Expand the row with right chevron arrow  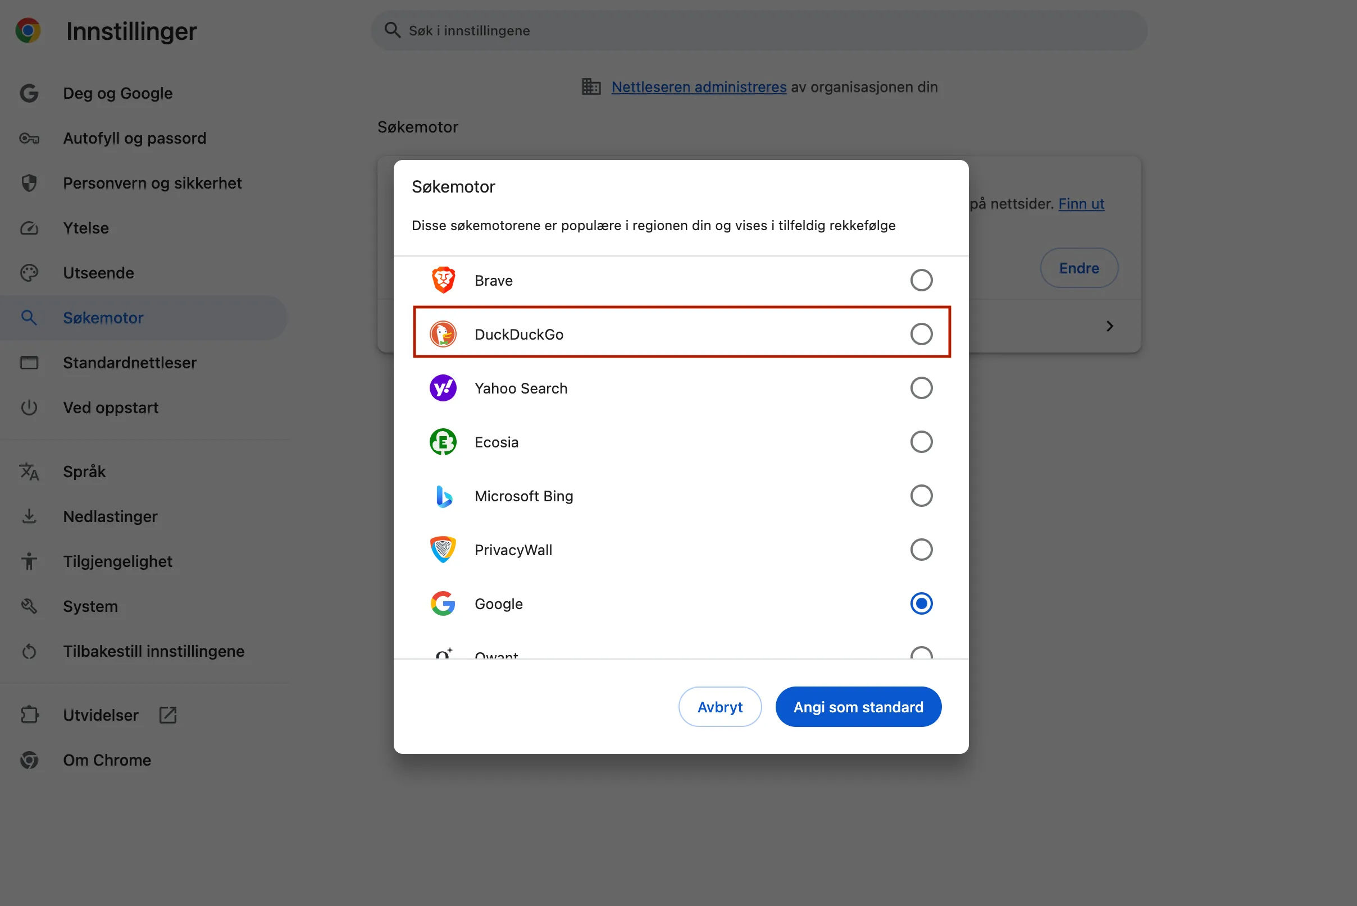click(1109, 327)
